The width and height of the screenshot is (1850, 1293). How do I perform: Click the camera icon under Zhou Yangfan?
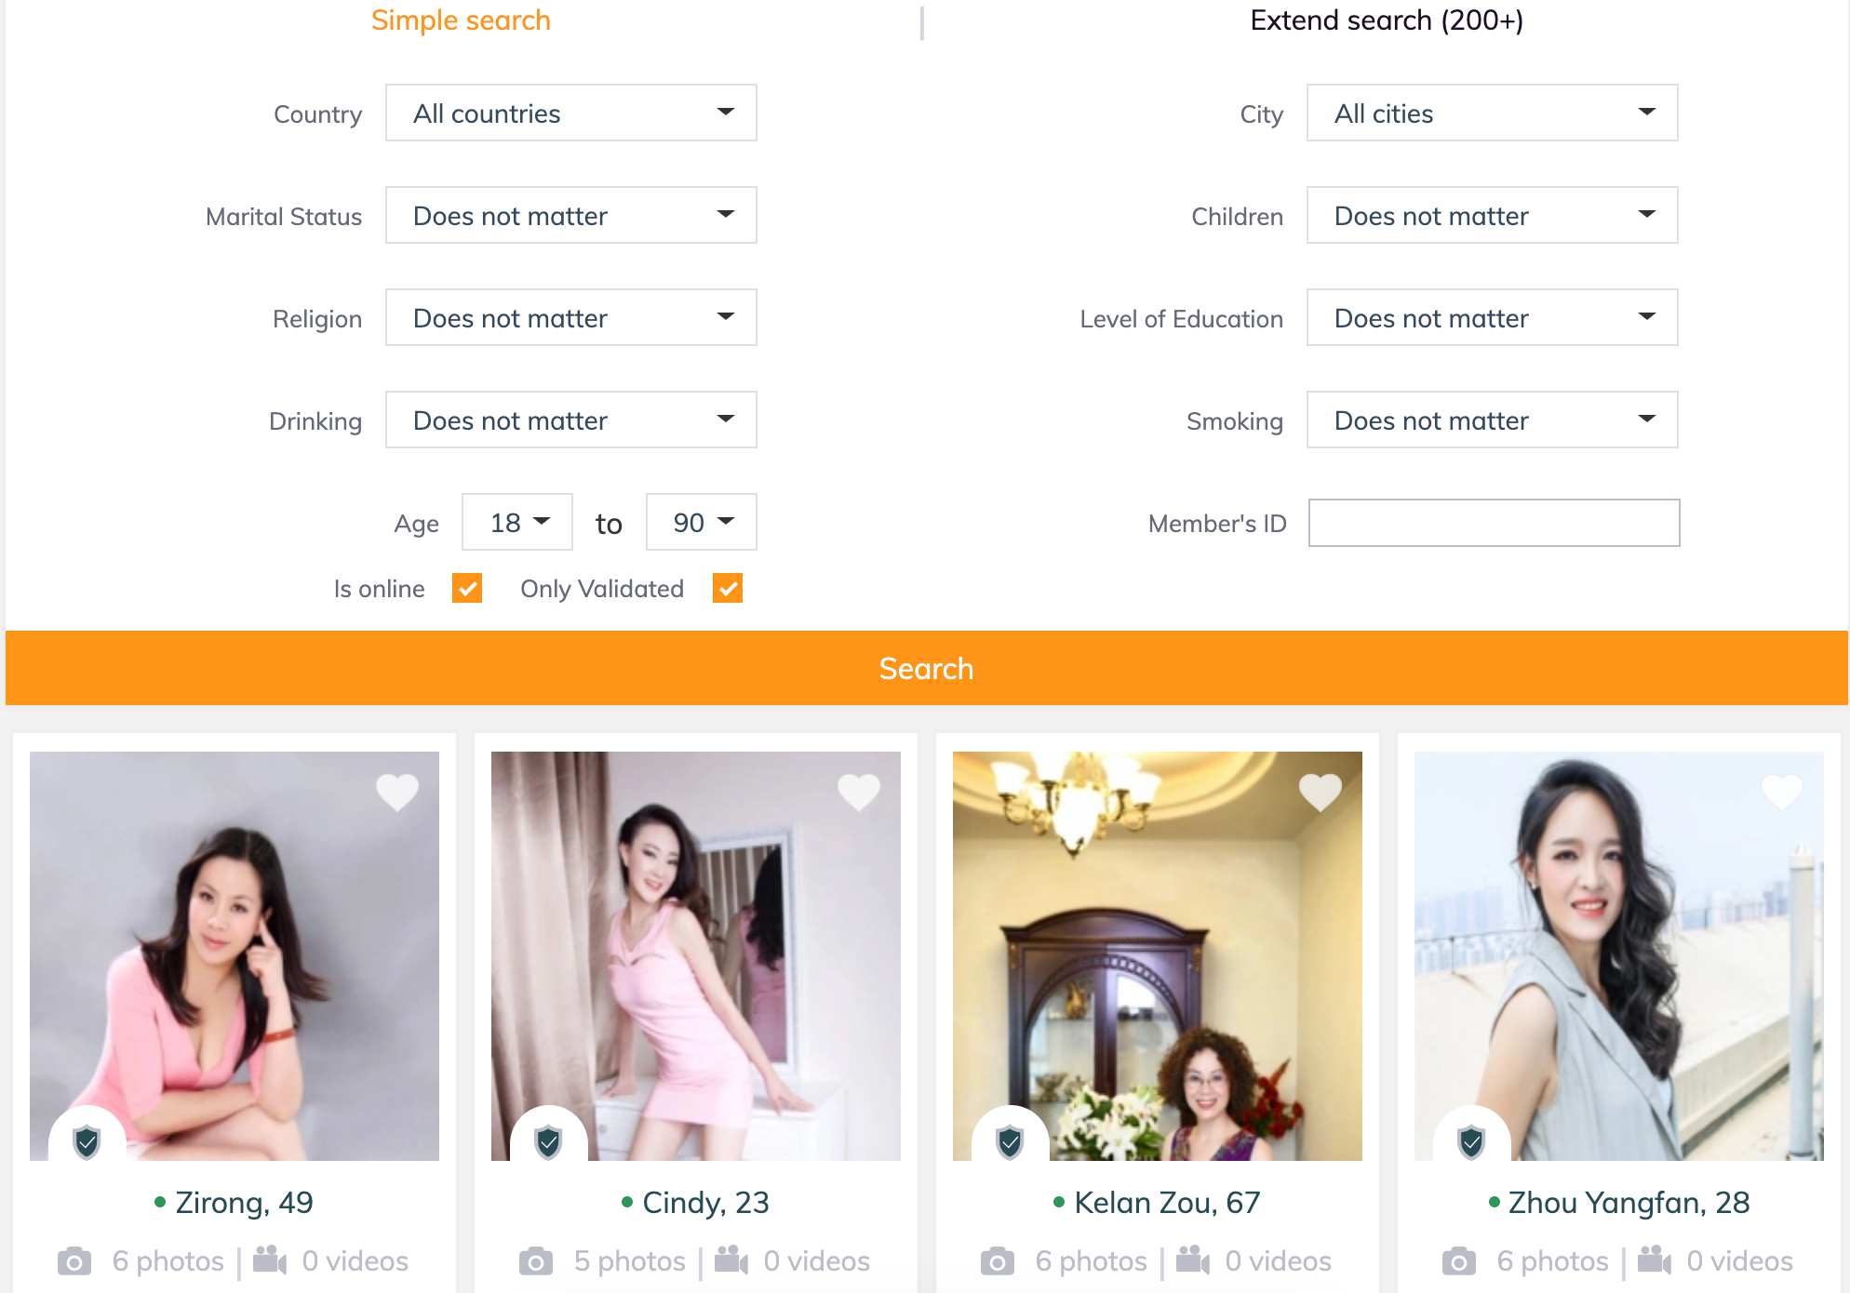click(x=1459, y=1261)
